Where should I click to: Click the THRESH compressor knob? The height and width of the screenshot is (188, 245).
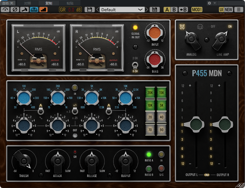23,161
